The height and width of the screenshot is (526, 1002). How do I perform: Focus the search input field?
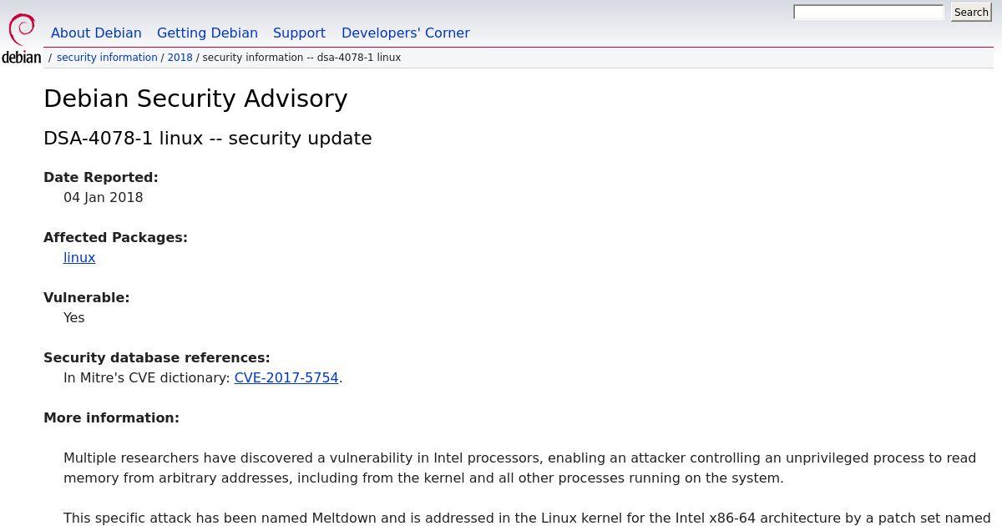[868, 13]
